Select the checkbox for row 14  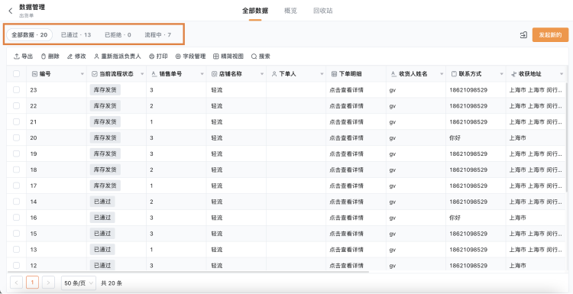click(x=17, y=202)
